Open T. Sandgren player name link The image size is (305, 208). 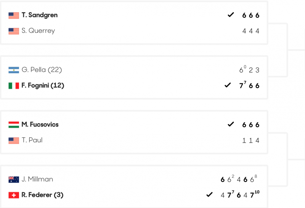tap(40, 15)
